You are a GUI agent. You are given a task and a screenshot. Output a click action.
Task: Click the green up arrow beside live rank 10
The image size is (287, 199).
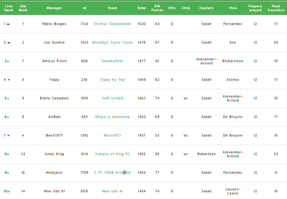pos(9,191)
